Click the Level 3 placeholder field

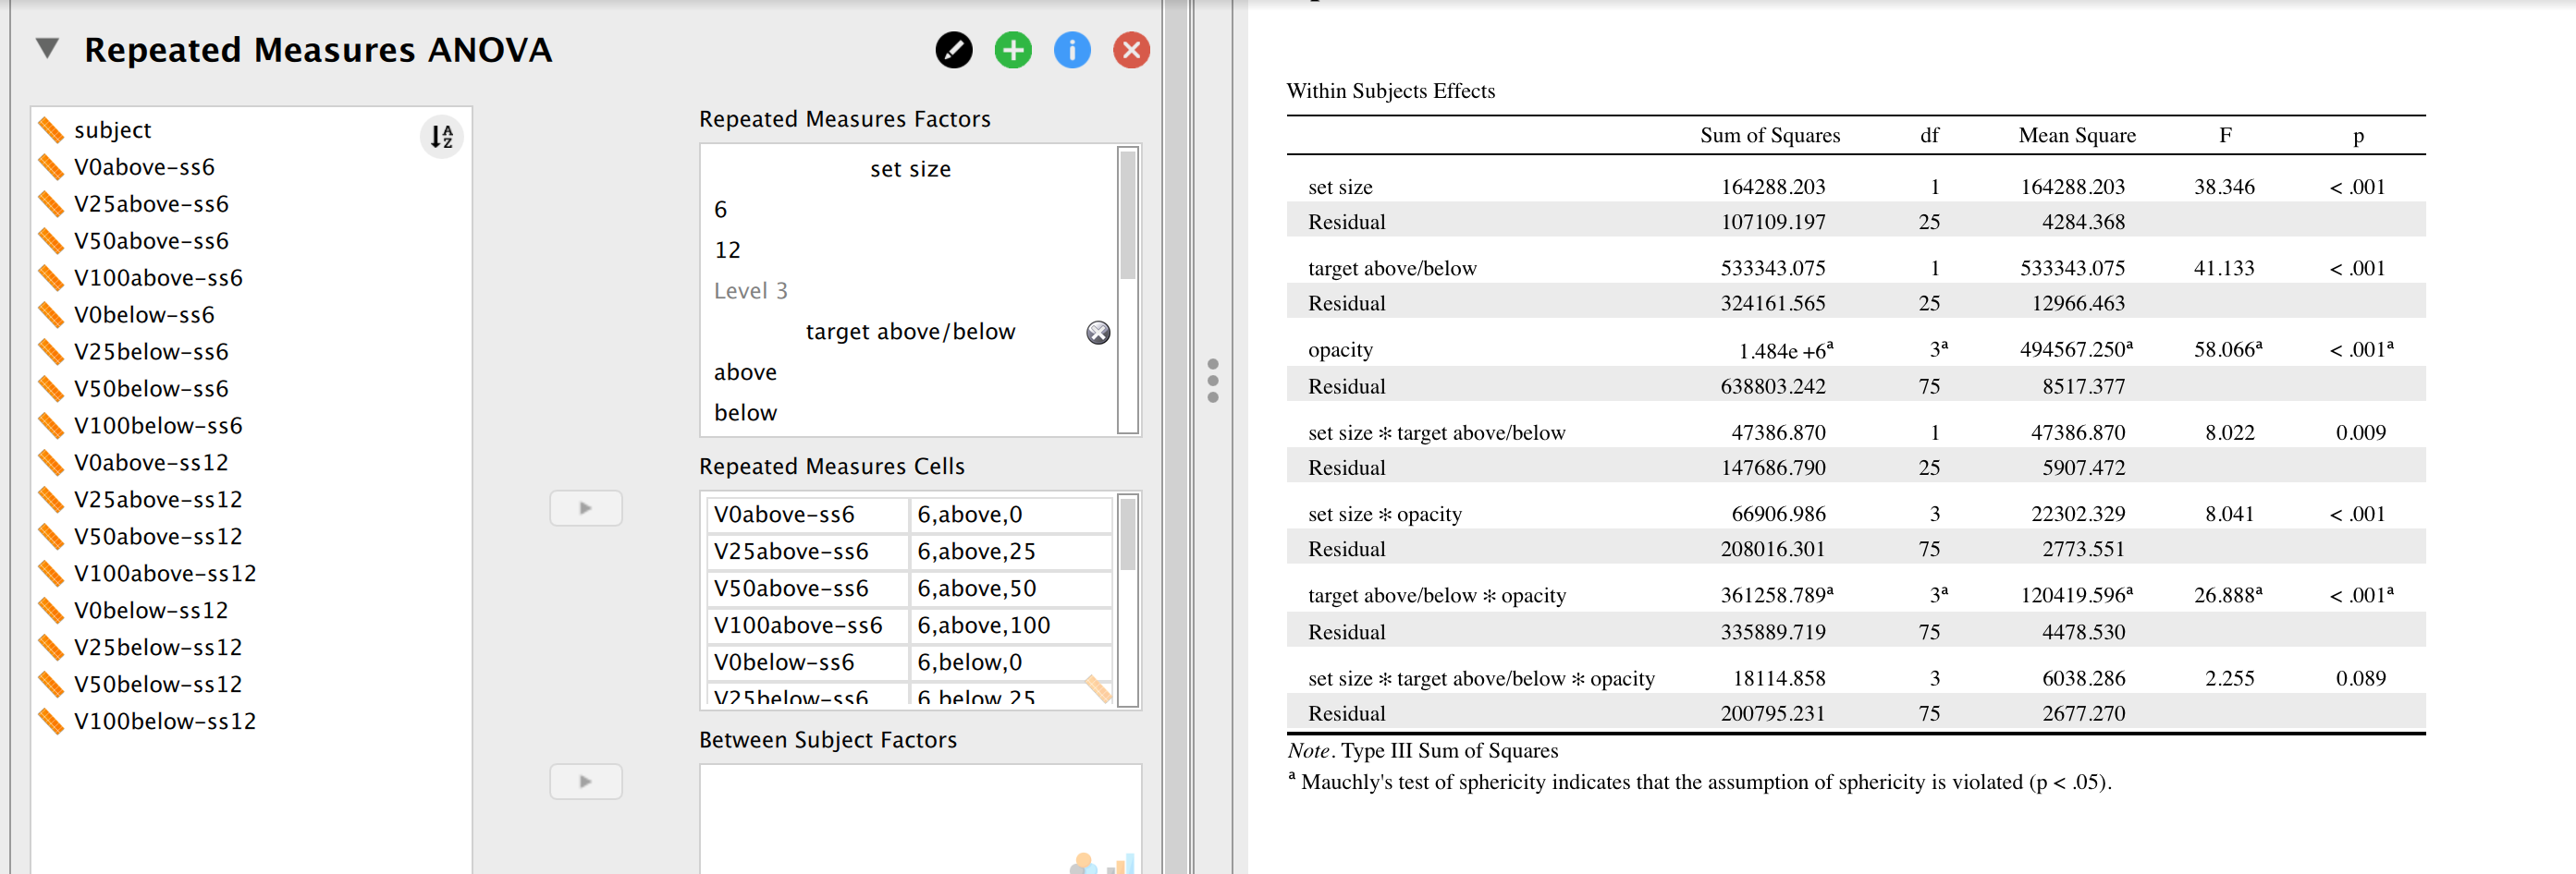pos(751,291)
